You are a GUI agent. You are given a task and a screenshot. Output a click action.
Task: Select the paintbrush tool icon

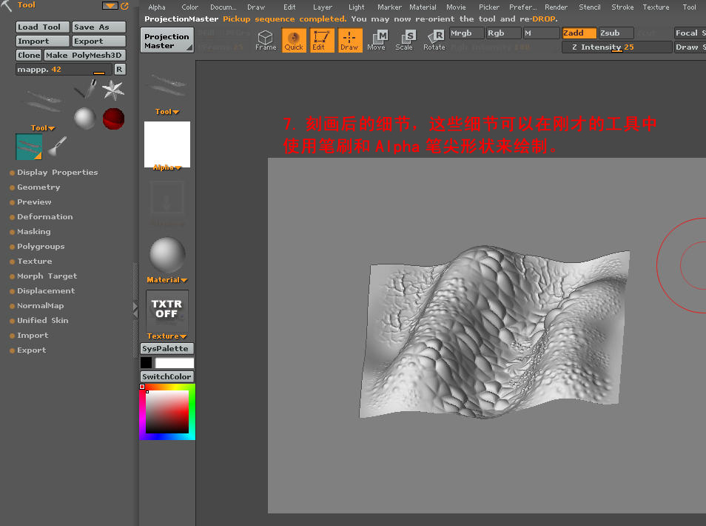pos(58,146)
